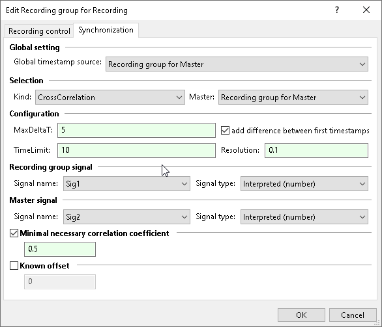382x327 pixels.
Task: Open the Sig2 signal name dropdown
Action: [x=126, y=217]
